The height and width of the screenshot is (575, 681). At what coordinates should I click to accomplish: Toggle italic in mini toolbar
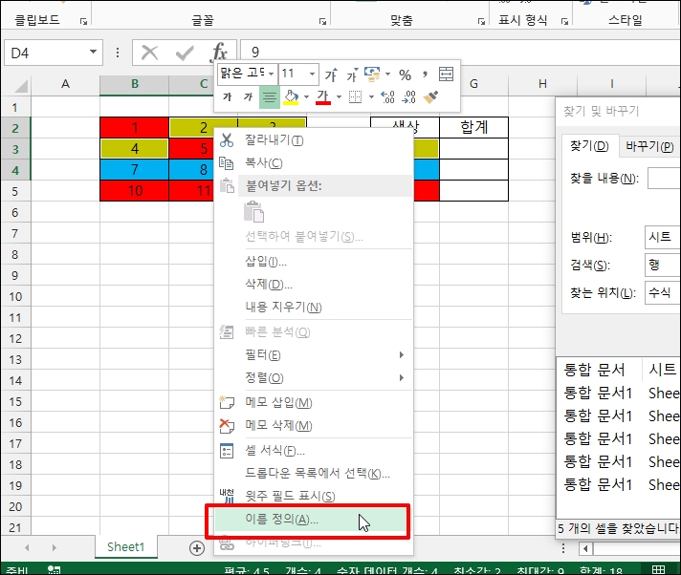[248, 96]
